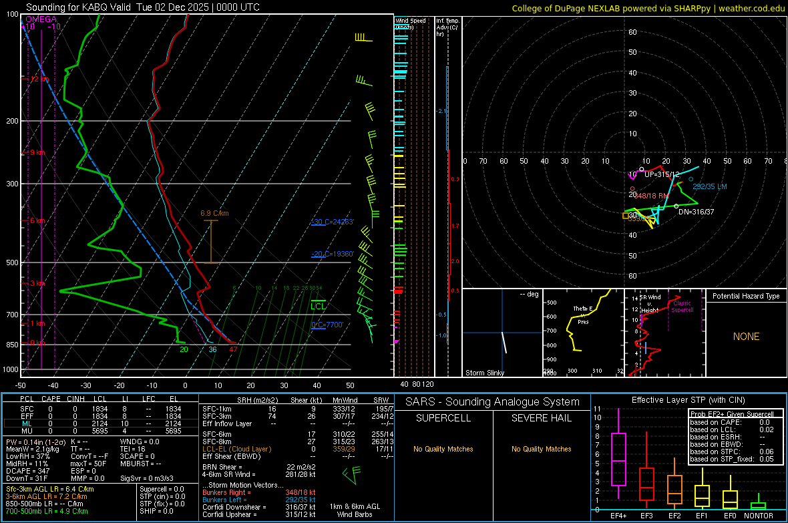Click the Effective Layer STP (with CIN) title
This screenshot has height=523, width=788.
coord(688,400)
